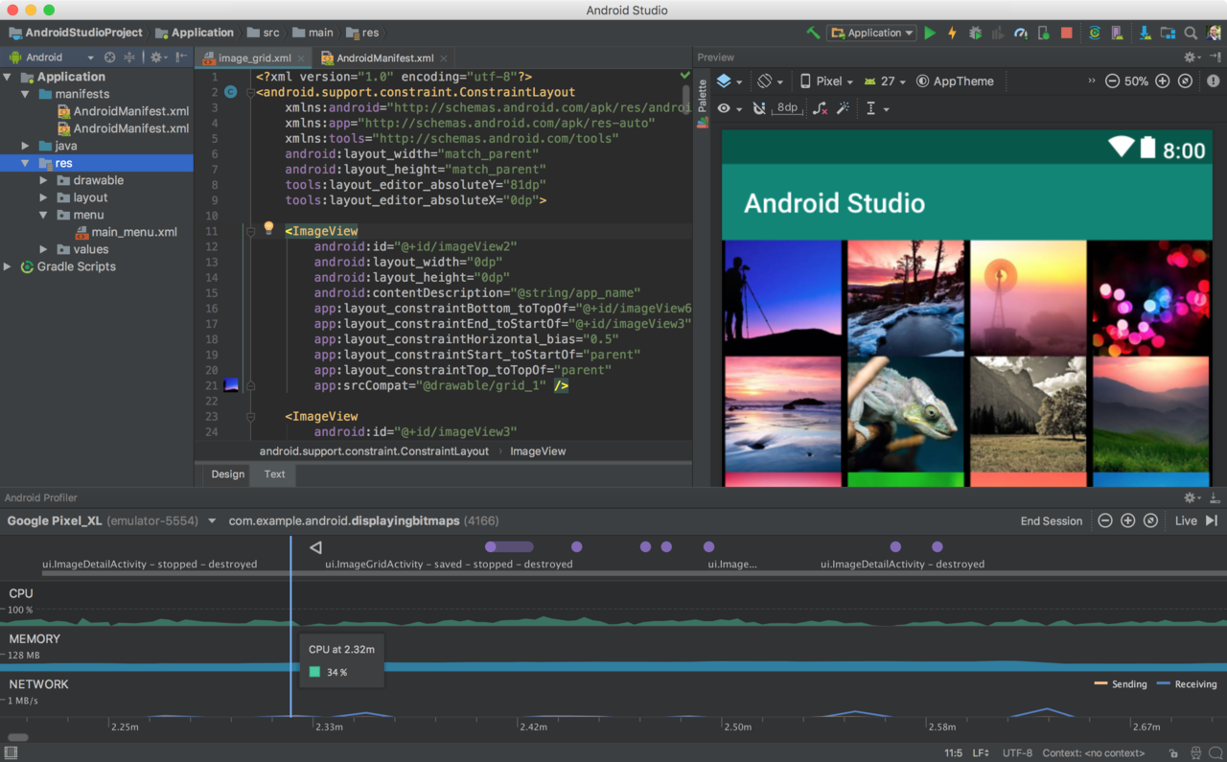Click End Session in the profiler
The image size is (1227, 762).
(x=1051, y=520)
